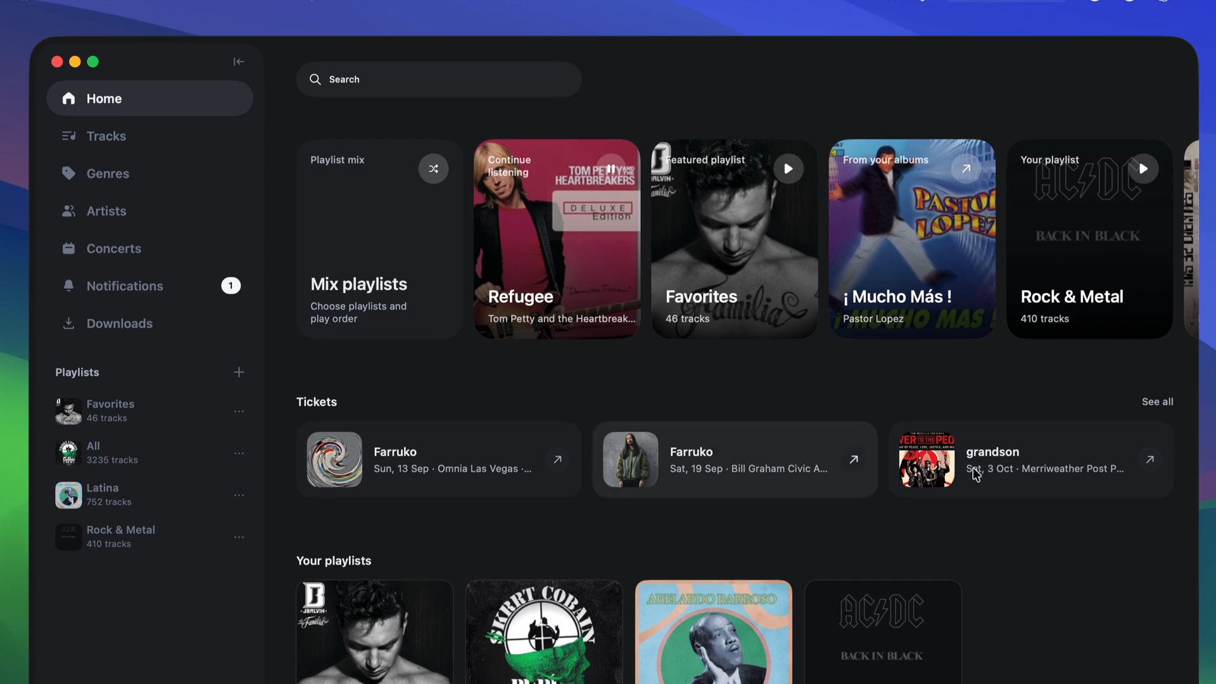This screenshot has width=1216, height=684.
Task: Click the Playlists sidebar heading
Action: [77, 372]
